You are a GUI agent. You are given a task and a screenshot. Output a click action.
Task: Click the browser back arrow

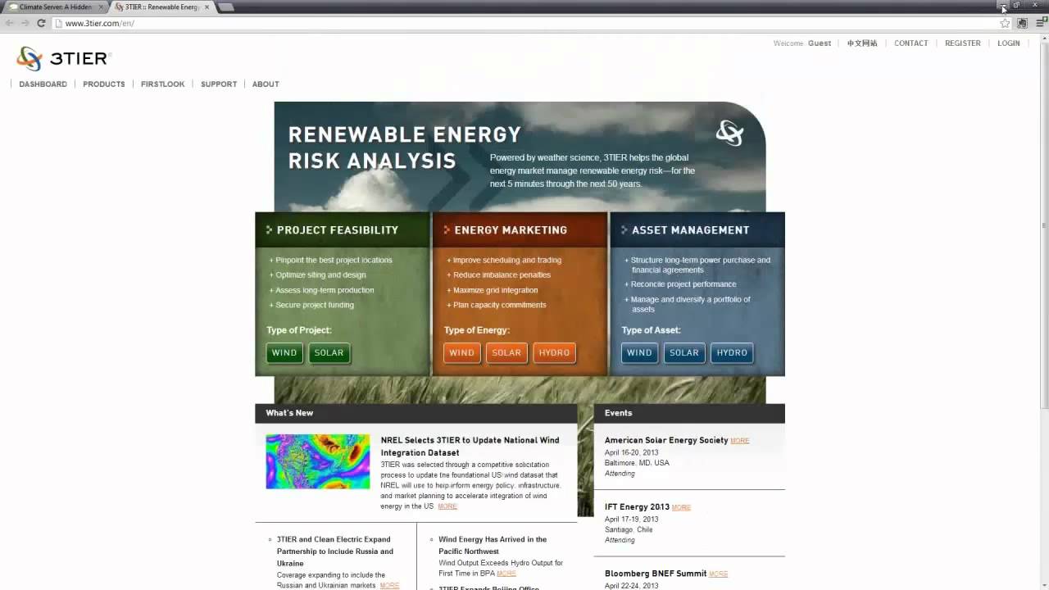[10, 23]
